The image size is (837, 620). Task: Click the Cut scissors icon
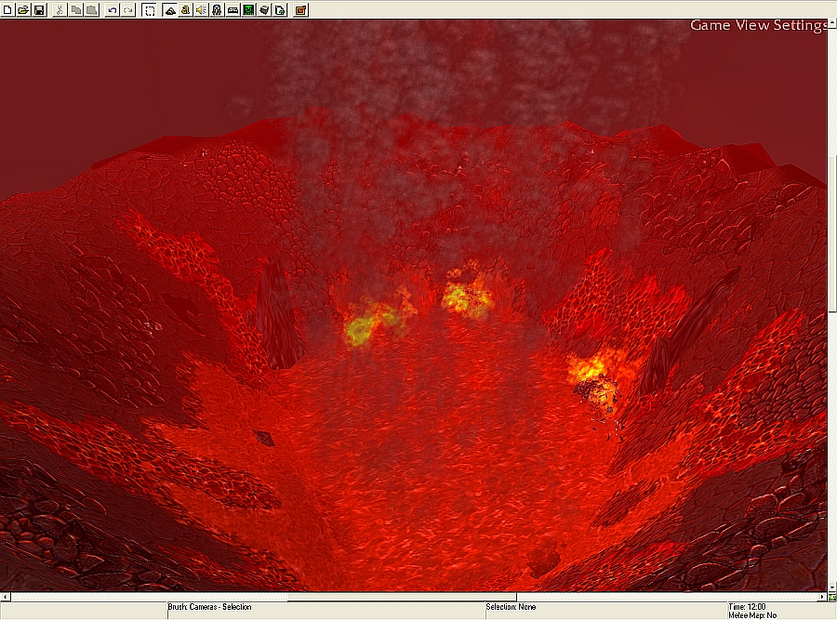click(60, 9)
